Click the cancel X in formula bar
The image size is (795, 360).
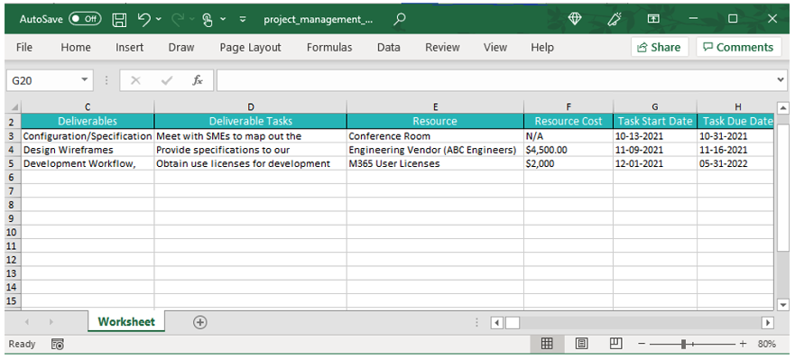(135, 80)
